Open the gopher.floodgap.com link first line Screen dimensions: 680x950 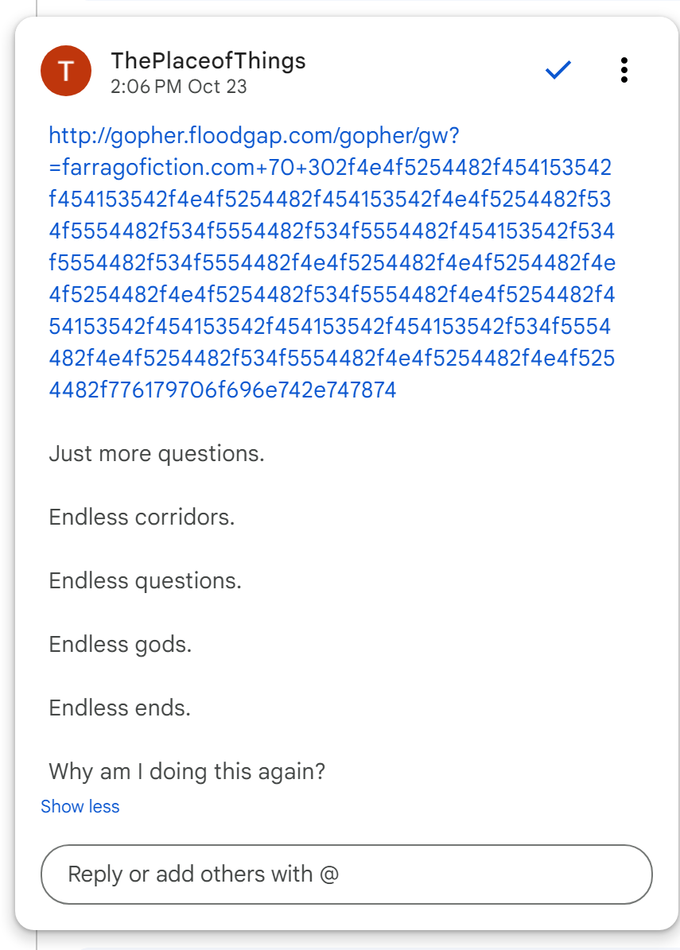coord(255,136)
